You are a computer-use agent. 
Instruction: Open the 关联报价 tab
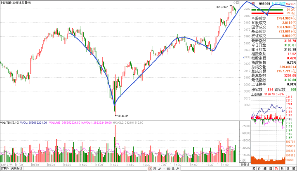(x=16, y=169)
